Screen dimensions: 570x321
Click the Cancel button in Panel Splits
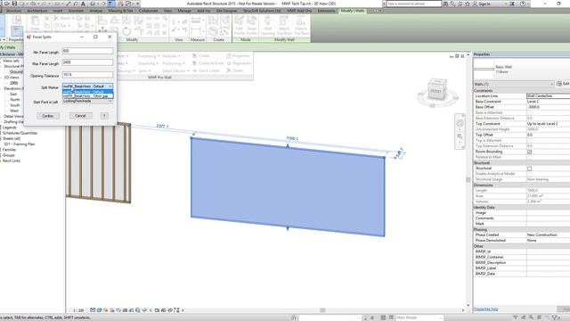point(80,116)
